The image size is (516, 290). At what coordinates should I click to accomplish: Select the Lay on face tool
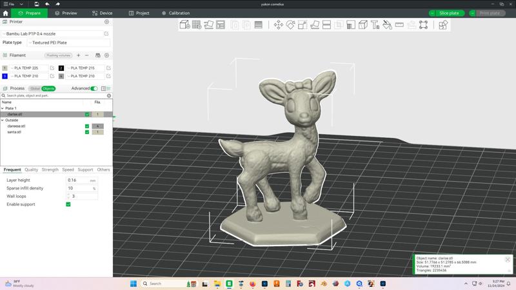pos(315,24)
